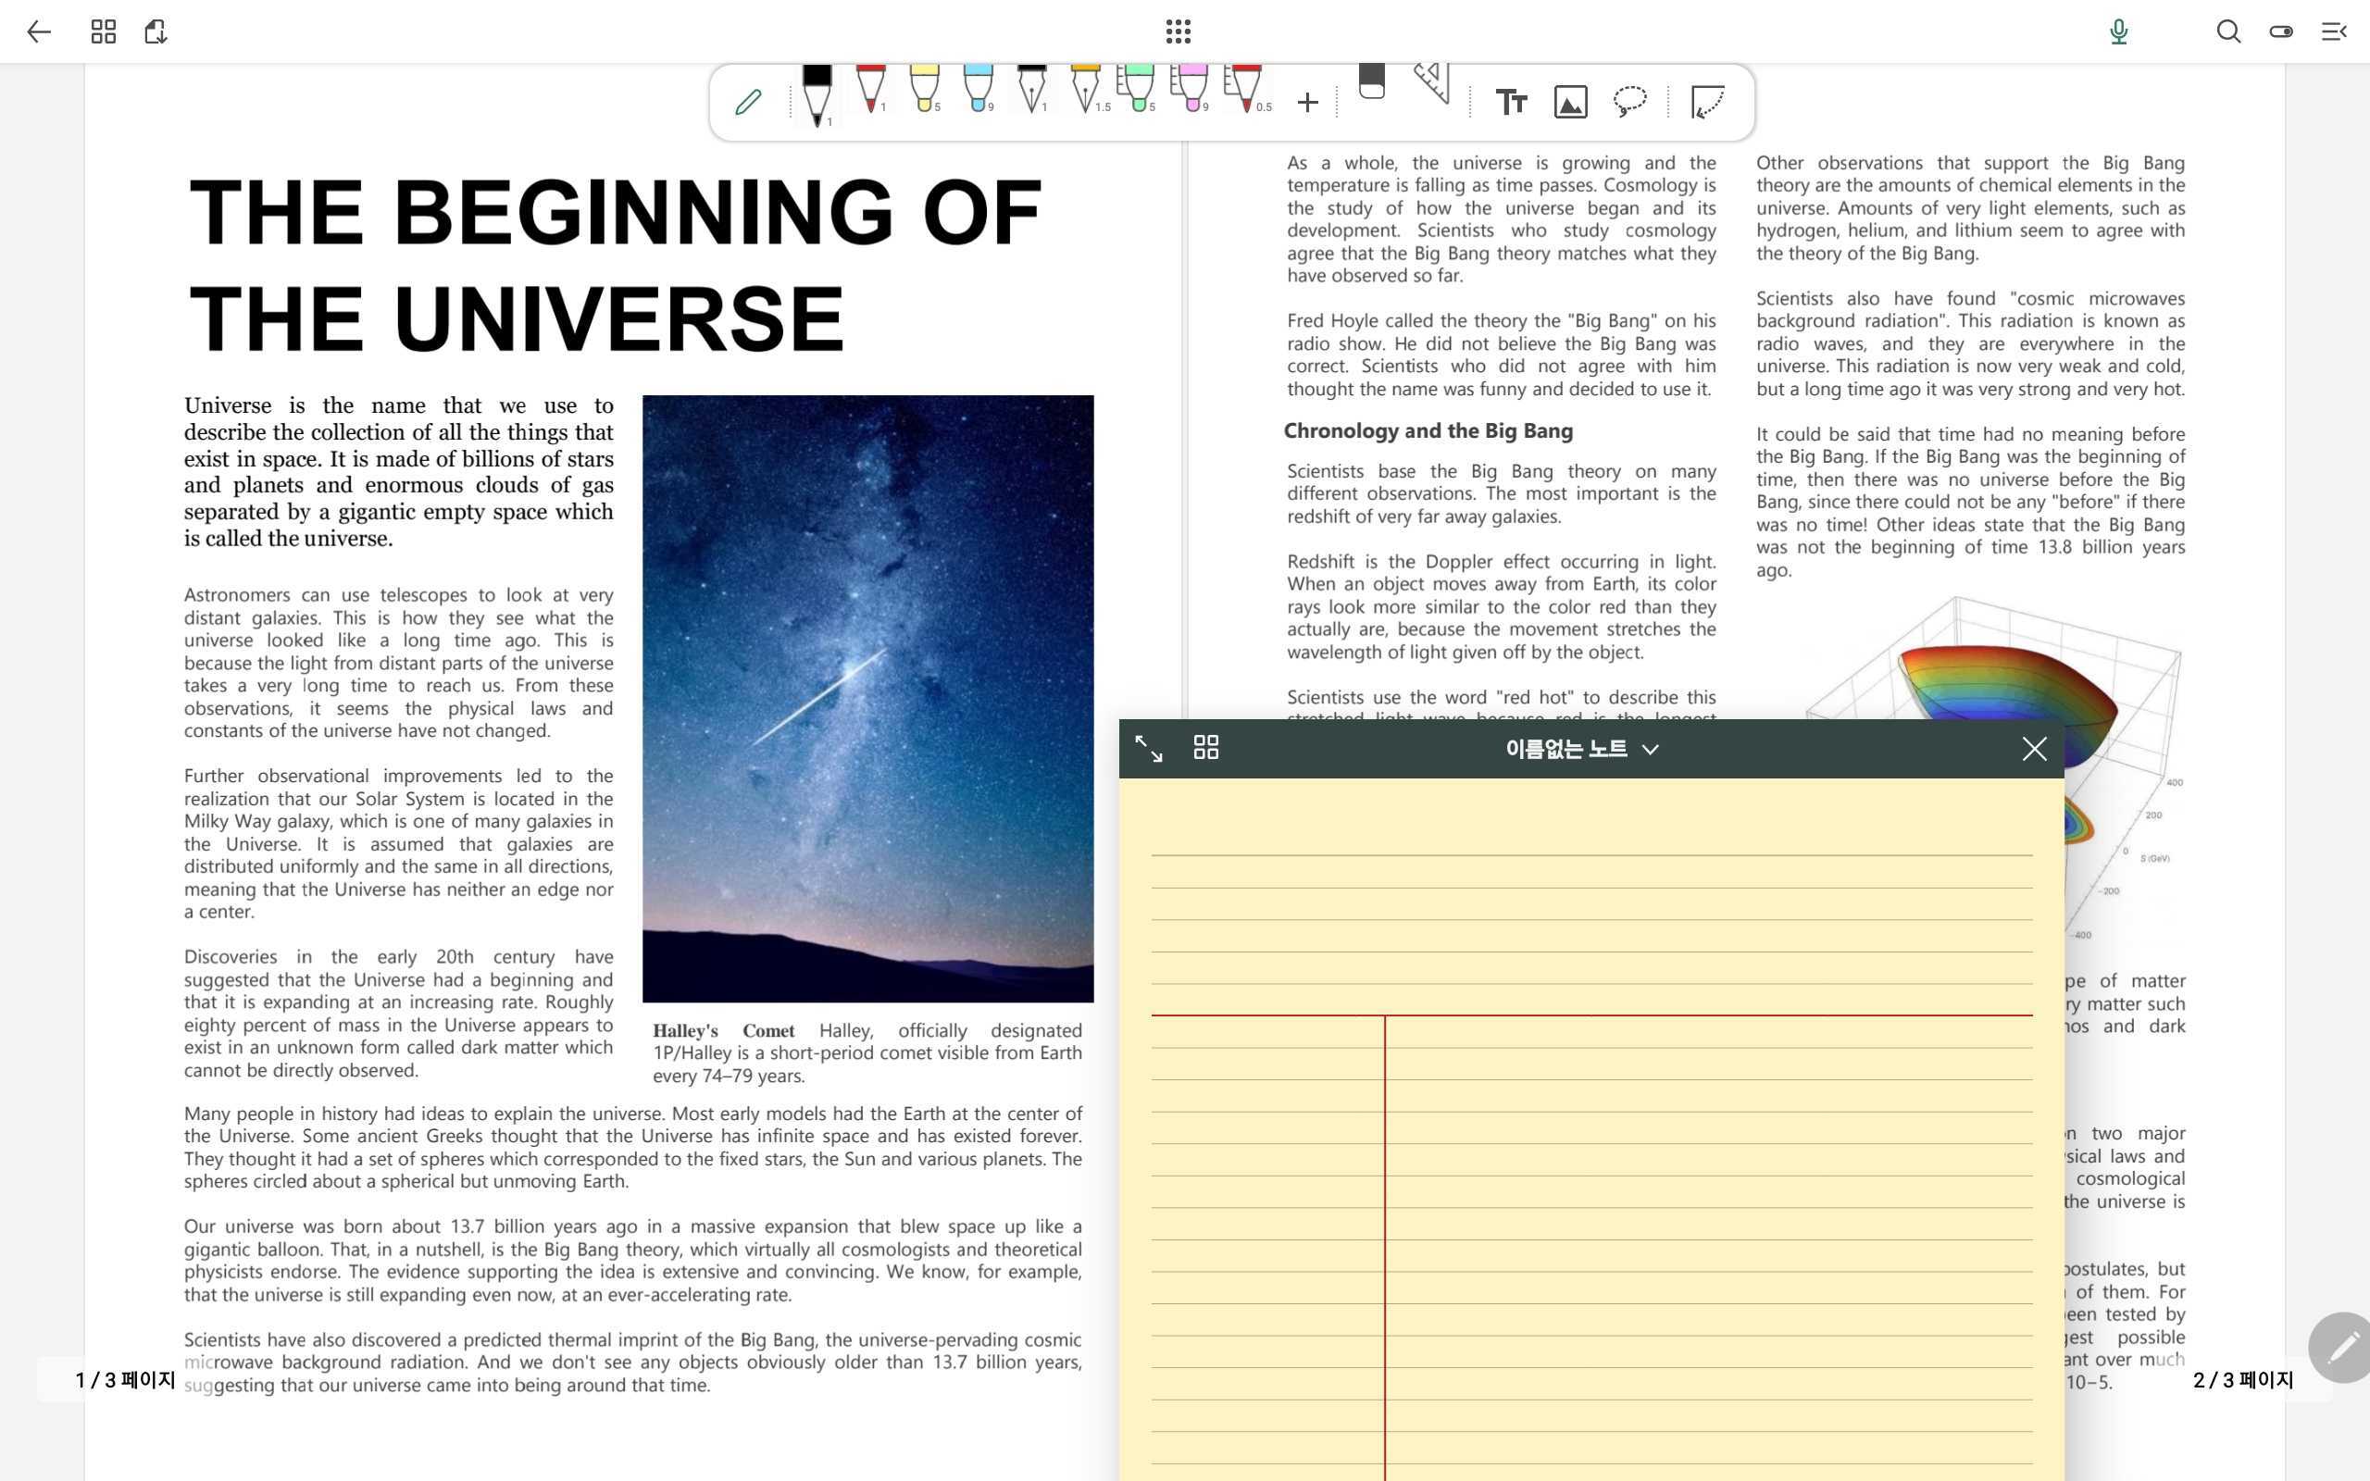Image resolution: width=2370 pixels, height=1481 pixels.
Task: Click the Chronology and the Big Bang heading
Action: pyautogui.click(x=1428, y=431)
